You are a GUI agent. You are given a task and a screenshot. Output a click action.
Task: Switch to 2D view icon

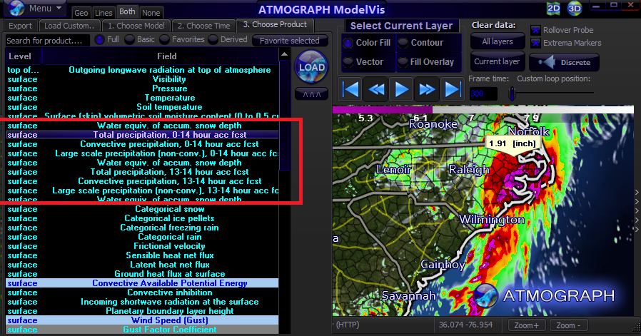point(553,9)
